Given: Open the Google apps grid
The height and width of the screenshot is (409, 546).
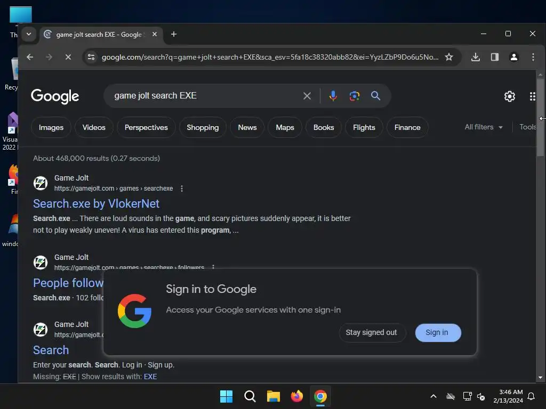Looking at the screenshot, I should (x=532, y=96).
